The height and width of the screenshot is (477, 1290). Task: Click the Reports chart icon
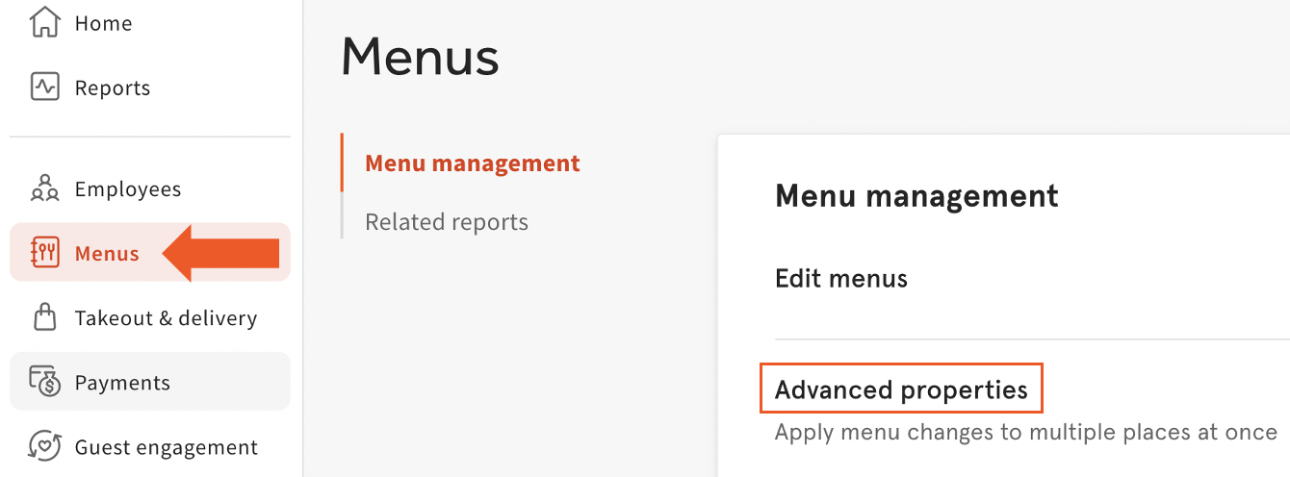(45, 88)
